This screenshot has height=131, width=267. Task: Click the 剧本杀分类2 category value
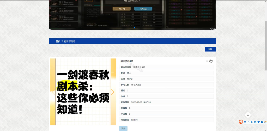[x=139, y=67]
